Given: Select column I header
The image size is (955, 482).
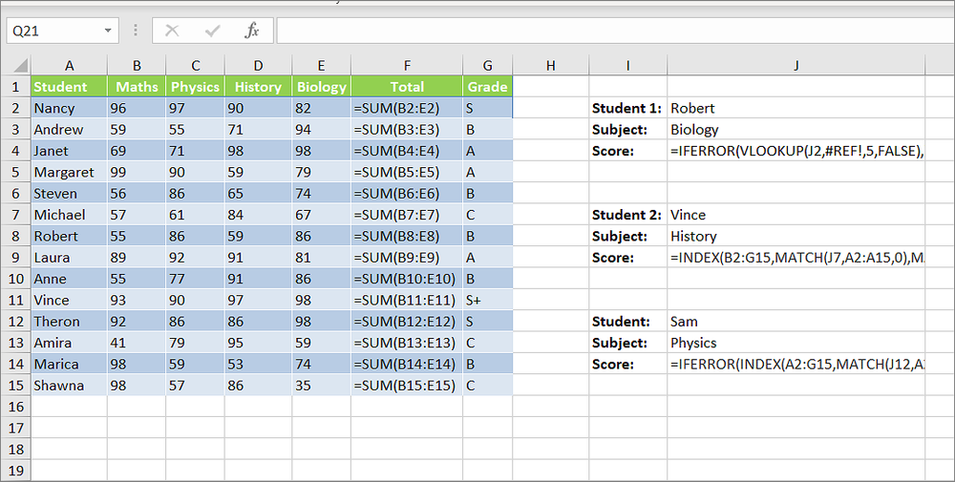Looking at the screenshot, I should (x=628, y=66).
